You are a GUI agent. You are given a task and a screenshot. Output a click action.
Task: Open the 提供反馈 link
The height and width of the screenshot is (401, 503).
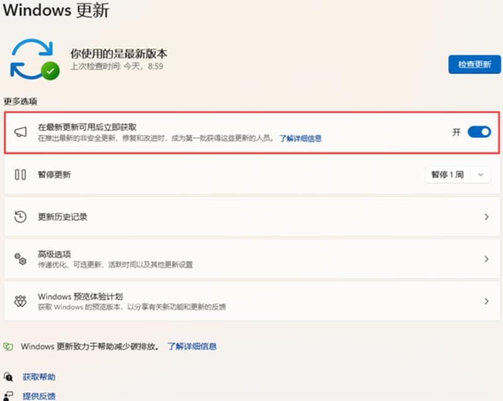click(x=39, y=396)
